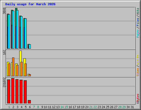Click the short red KBytes bar, day 6

coord(29,102)
